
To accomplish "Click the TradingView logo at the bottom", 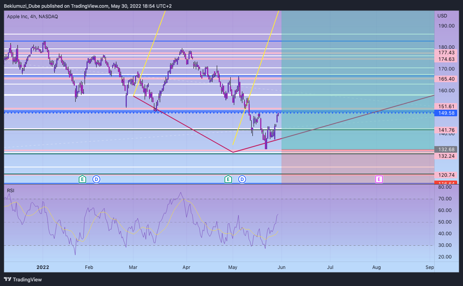I will 23,279.
